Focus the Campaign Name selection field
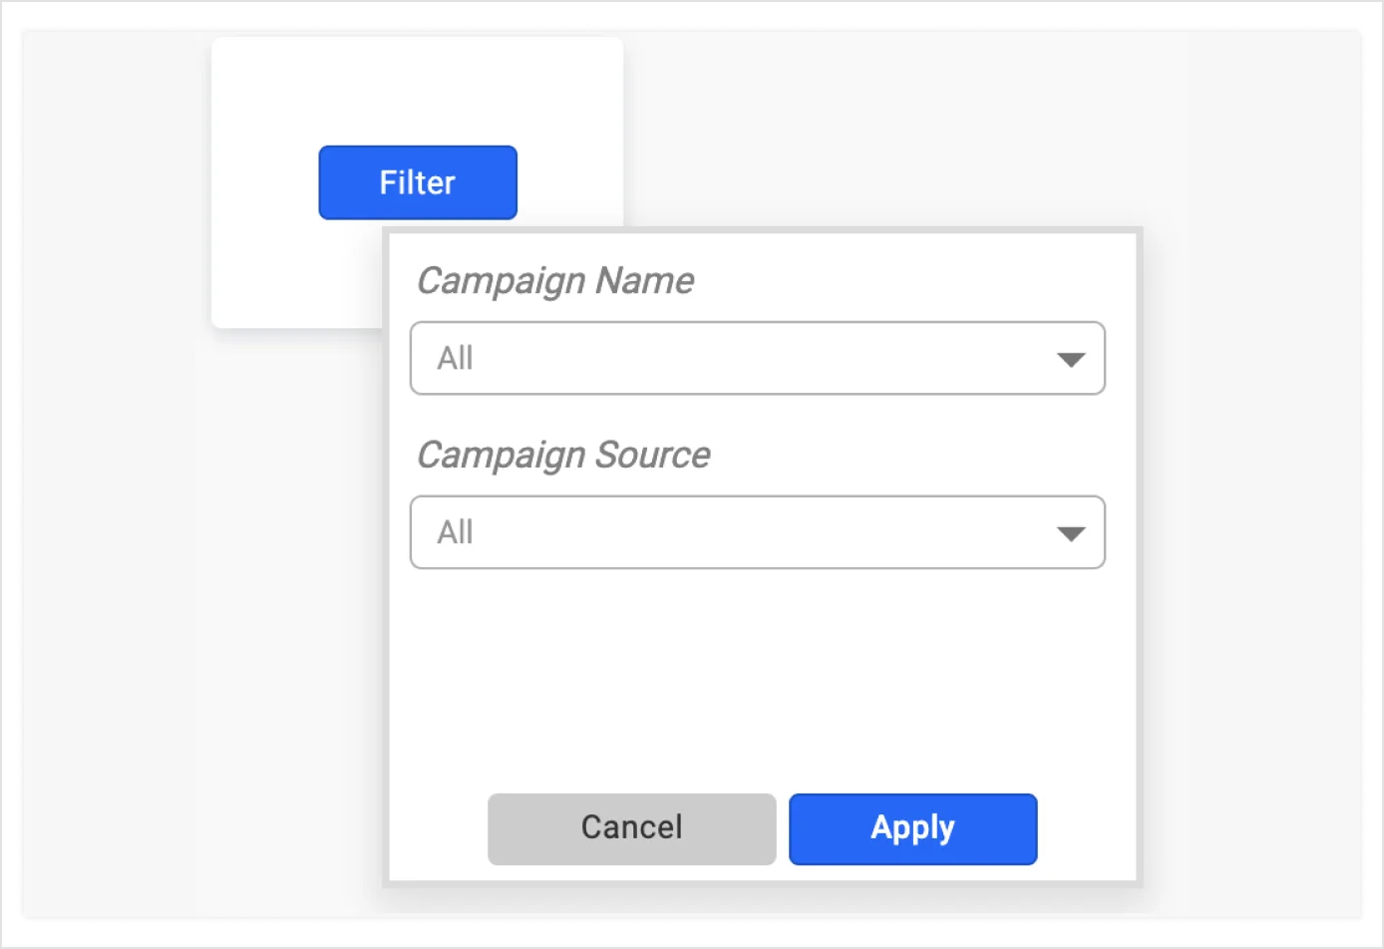The image size is (1384, 949). pos(758,358)
